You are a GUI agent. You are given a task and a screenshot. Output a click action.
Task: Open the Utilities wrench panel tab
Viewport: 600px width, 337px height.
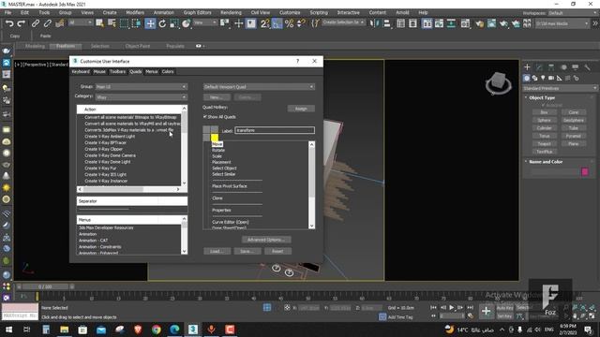587,67
